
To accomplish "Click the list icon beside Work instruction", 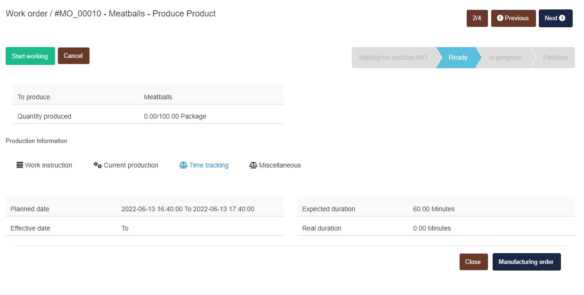I will tap(20, 165).
